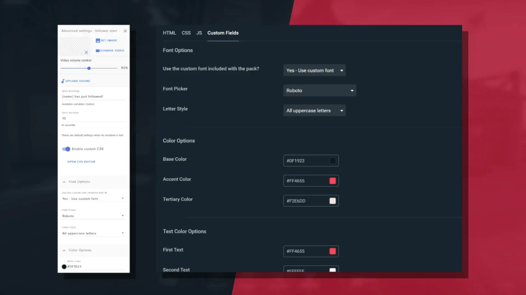Image resolution: width=526 pixels, height=295 pixels.
Task: Toggle the Enable custom CSS switch
Action: (x=66, y=149)
